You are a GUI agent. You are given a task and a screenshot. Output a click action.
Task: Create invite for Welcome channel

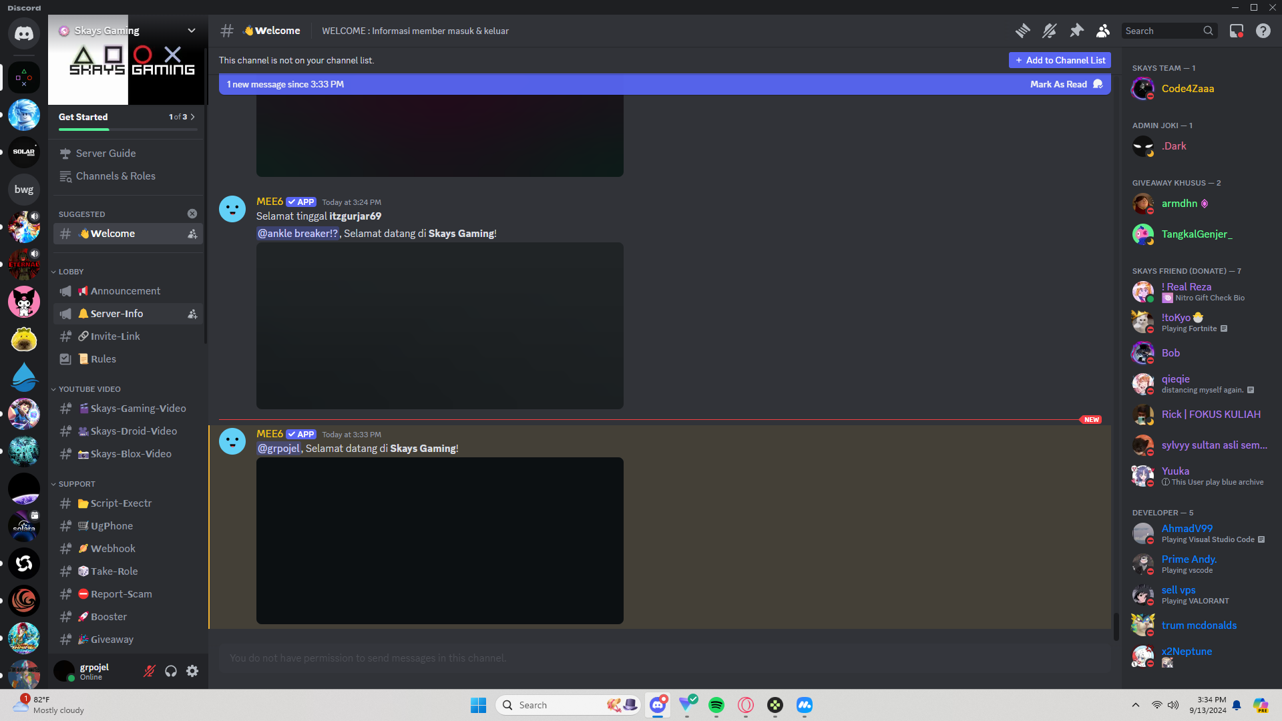192,234
